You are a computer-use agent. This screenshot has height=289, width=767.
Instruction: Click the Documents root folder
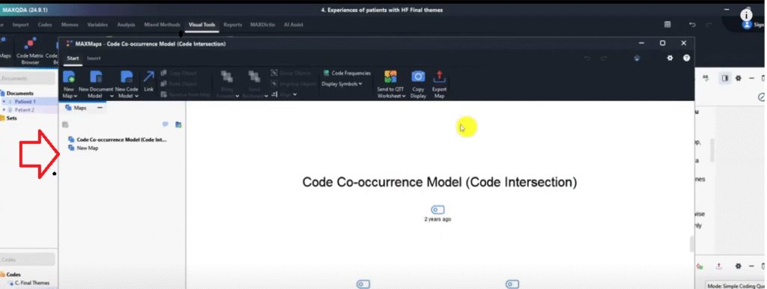coord(19,94)
